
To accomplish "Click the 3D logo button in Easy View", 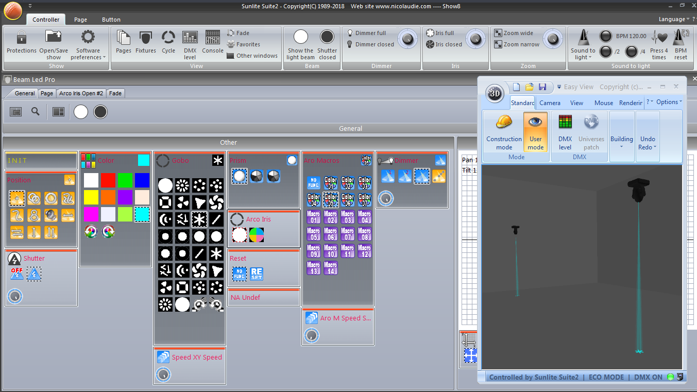I will coord(495,93).
